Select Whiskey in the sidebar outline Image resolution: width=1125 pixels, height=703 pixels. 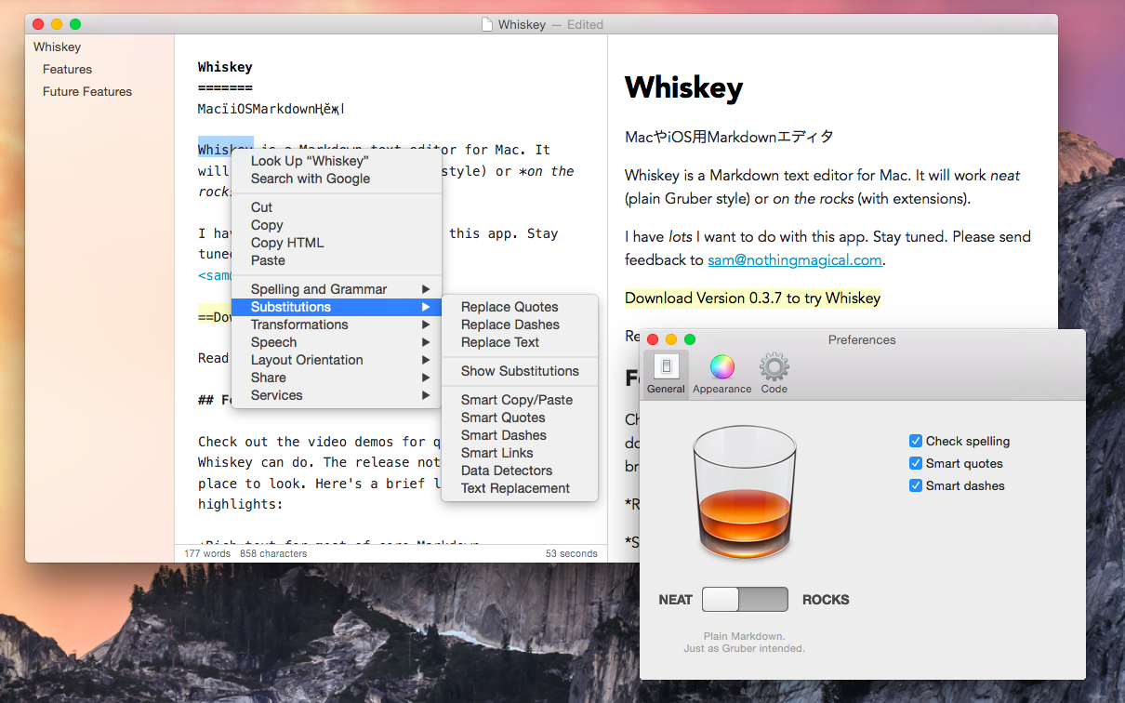[x=57, y=46]
